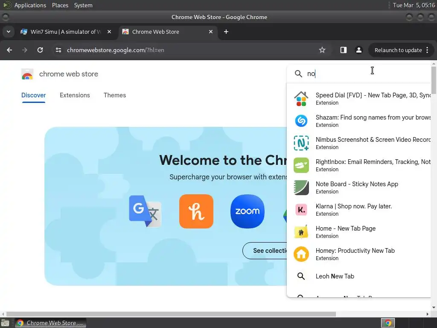
Task: Close the Chrome Web Store tab
Action: tap(211, 32)
